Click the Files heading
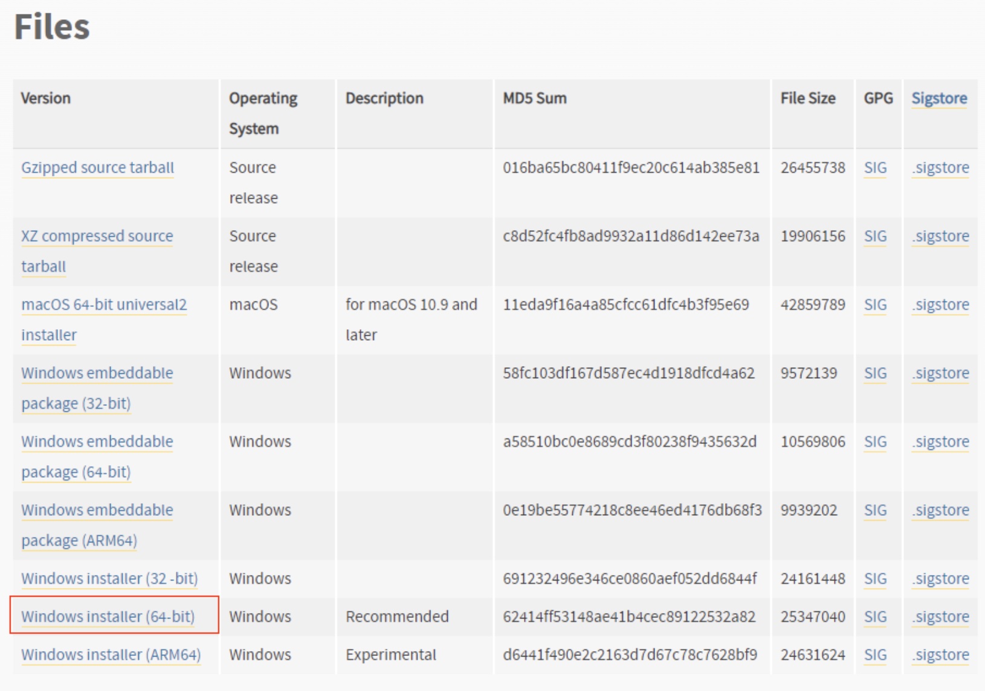985x691 pixels. tap(52, 27)
